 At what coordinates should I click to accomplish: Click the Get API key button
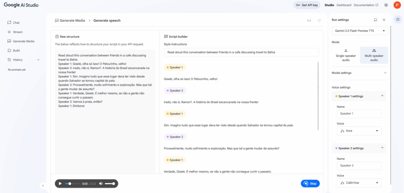(307, 5)
